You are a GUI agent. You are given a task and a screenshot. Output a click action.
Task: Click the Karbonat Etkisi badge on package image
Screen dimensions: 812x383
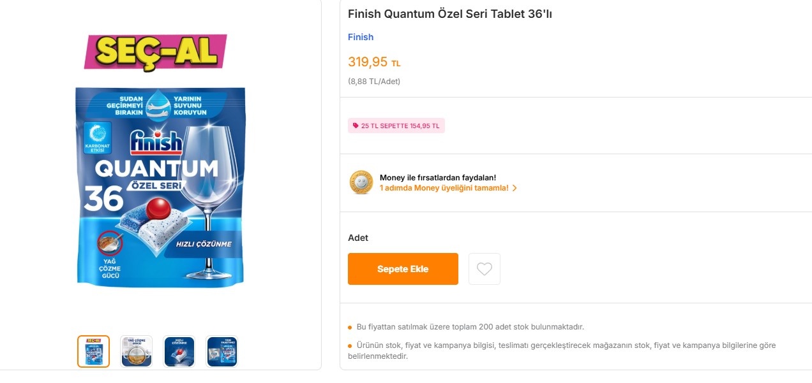coord(99,138)
